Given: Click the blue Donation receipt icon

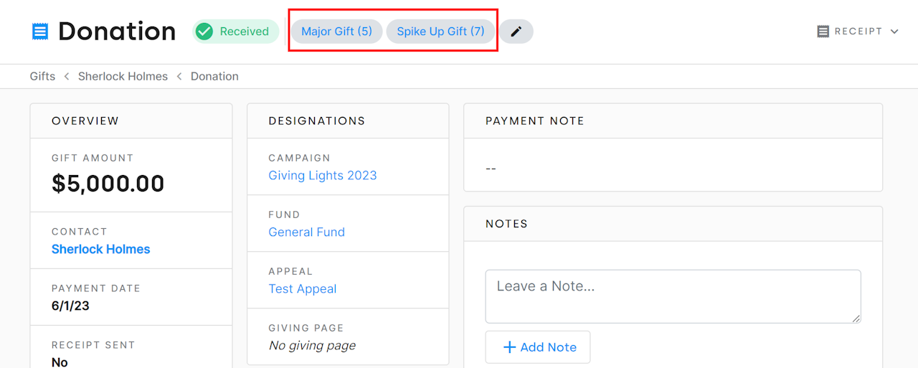Looking at the screenshot, I should tap(40, 32).
